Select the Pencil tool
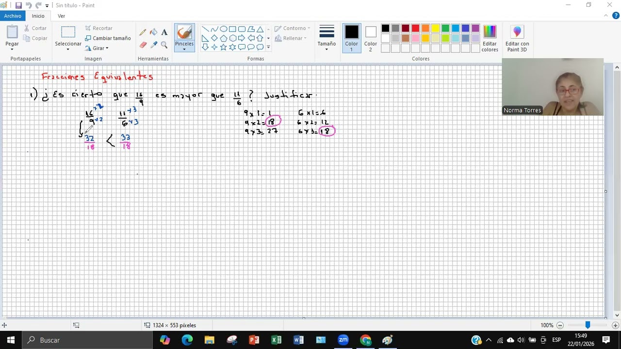Viewport: 621px width, 349px height. [143, 32]
